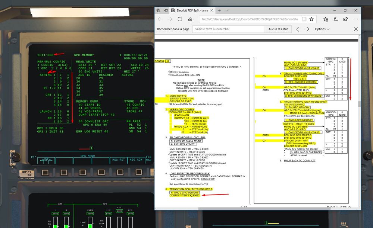Viewport: 373px width, 228px height.
Task: Click 'SM 1 DPS UTILITY' in the PDF
Action: [x=183, y=144]
